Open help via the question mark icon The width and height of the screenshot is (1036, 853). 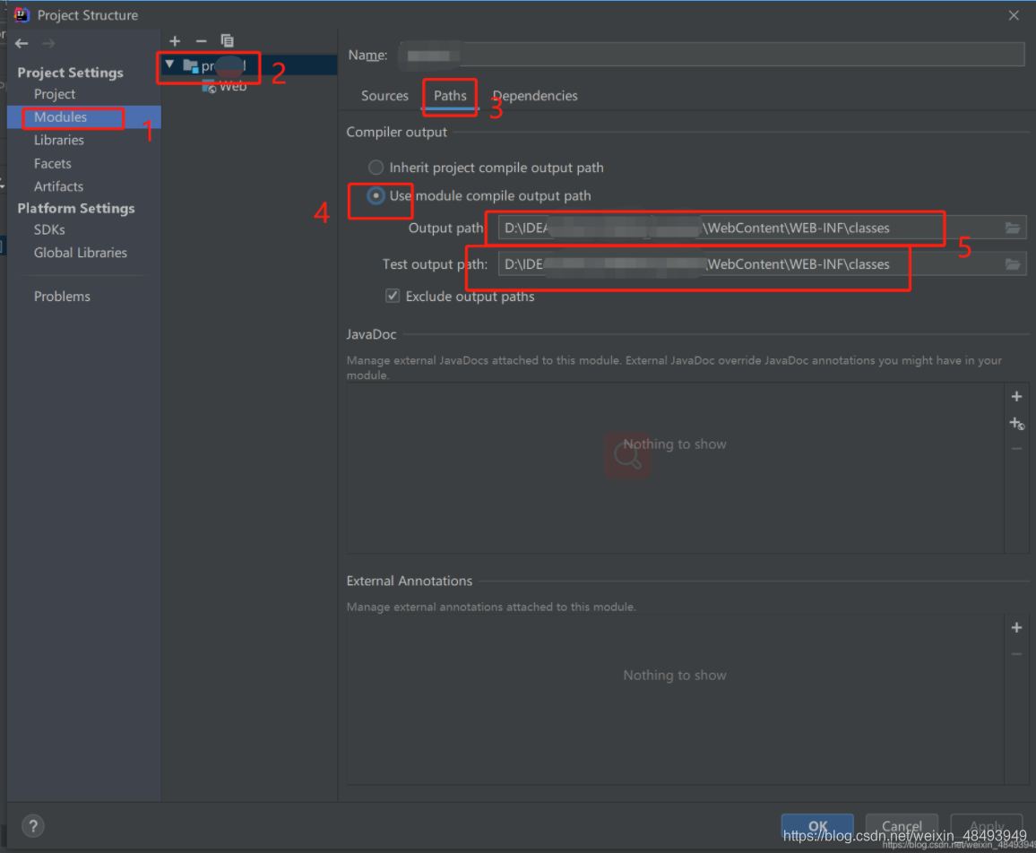[x=32, y=825]
